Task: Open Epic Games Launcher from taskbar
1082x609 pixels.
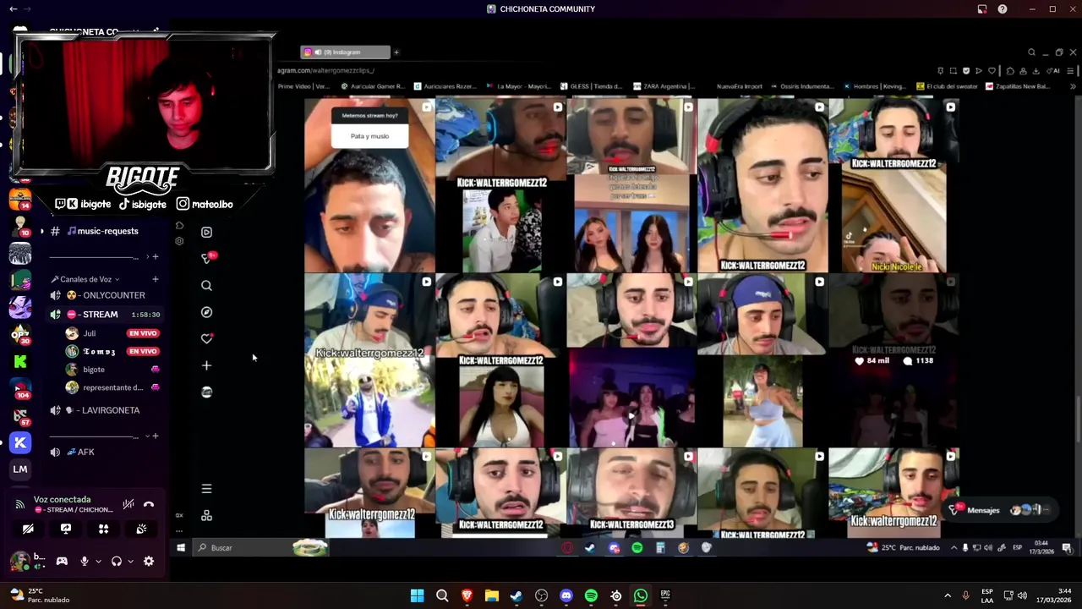Action: coord(665,595)
